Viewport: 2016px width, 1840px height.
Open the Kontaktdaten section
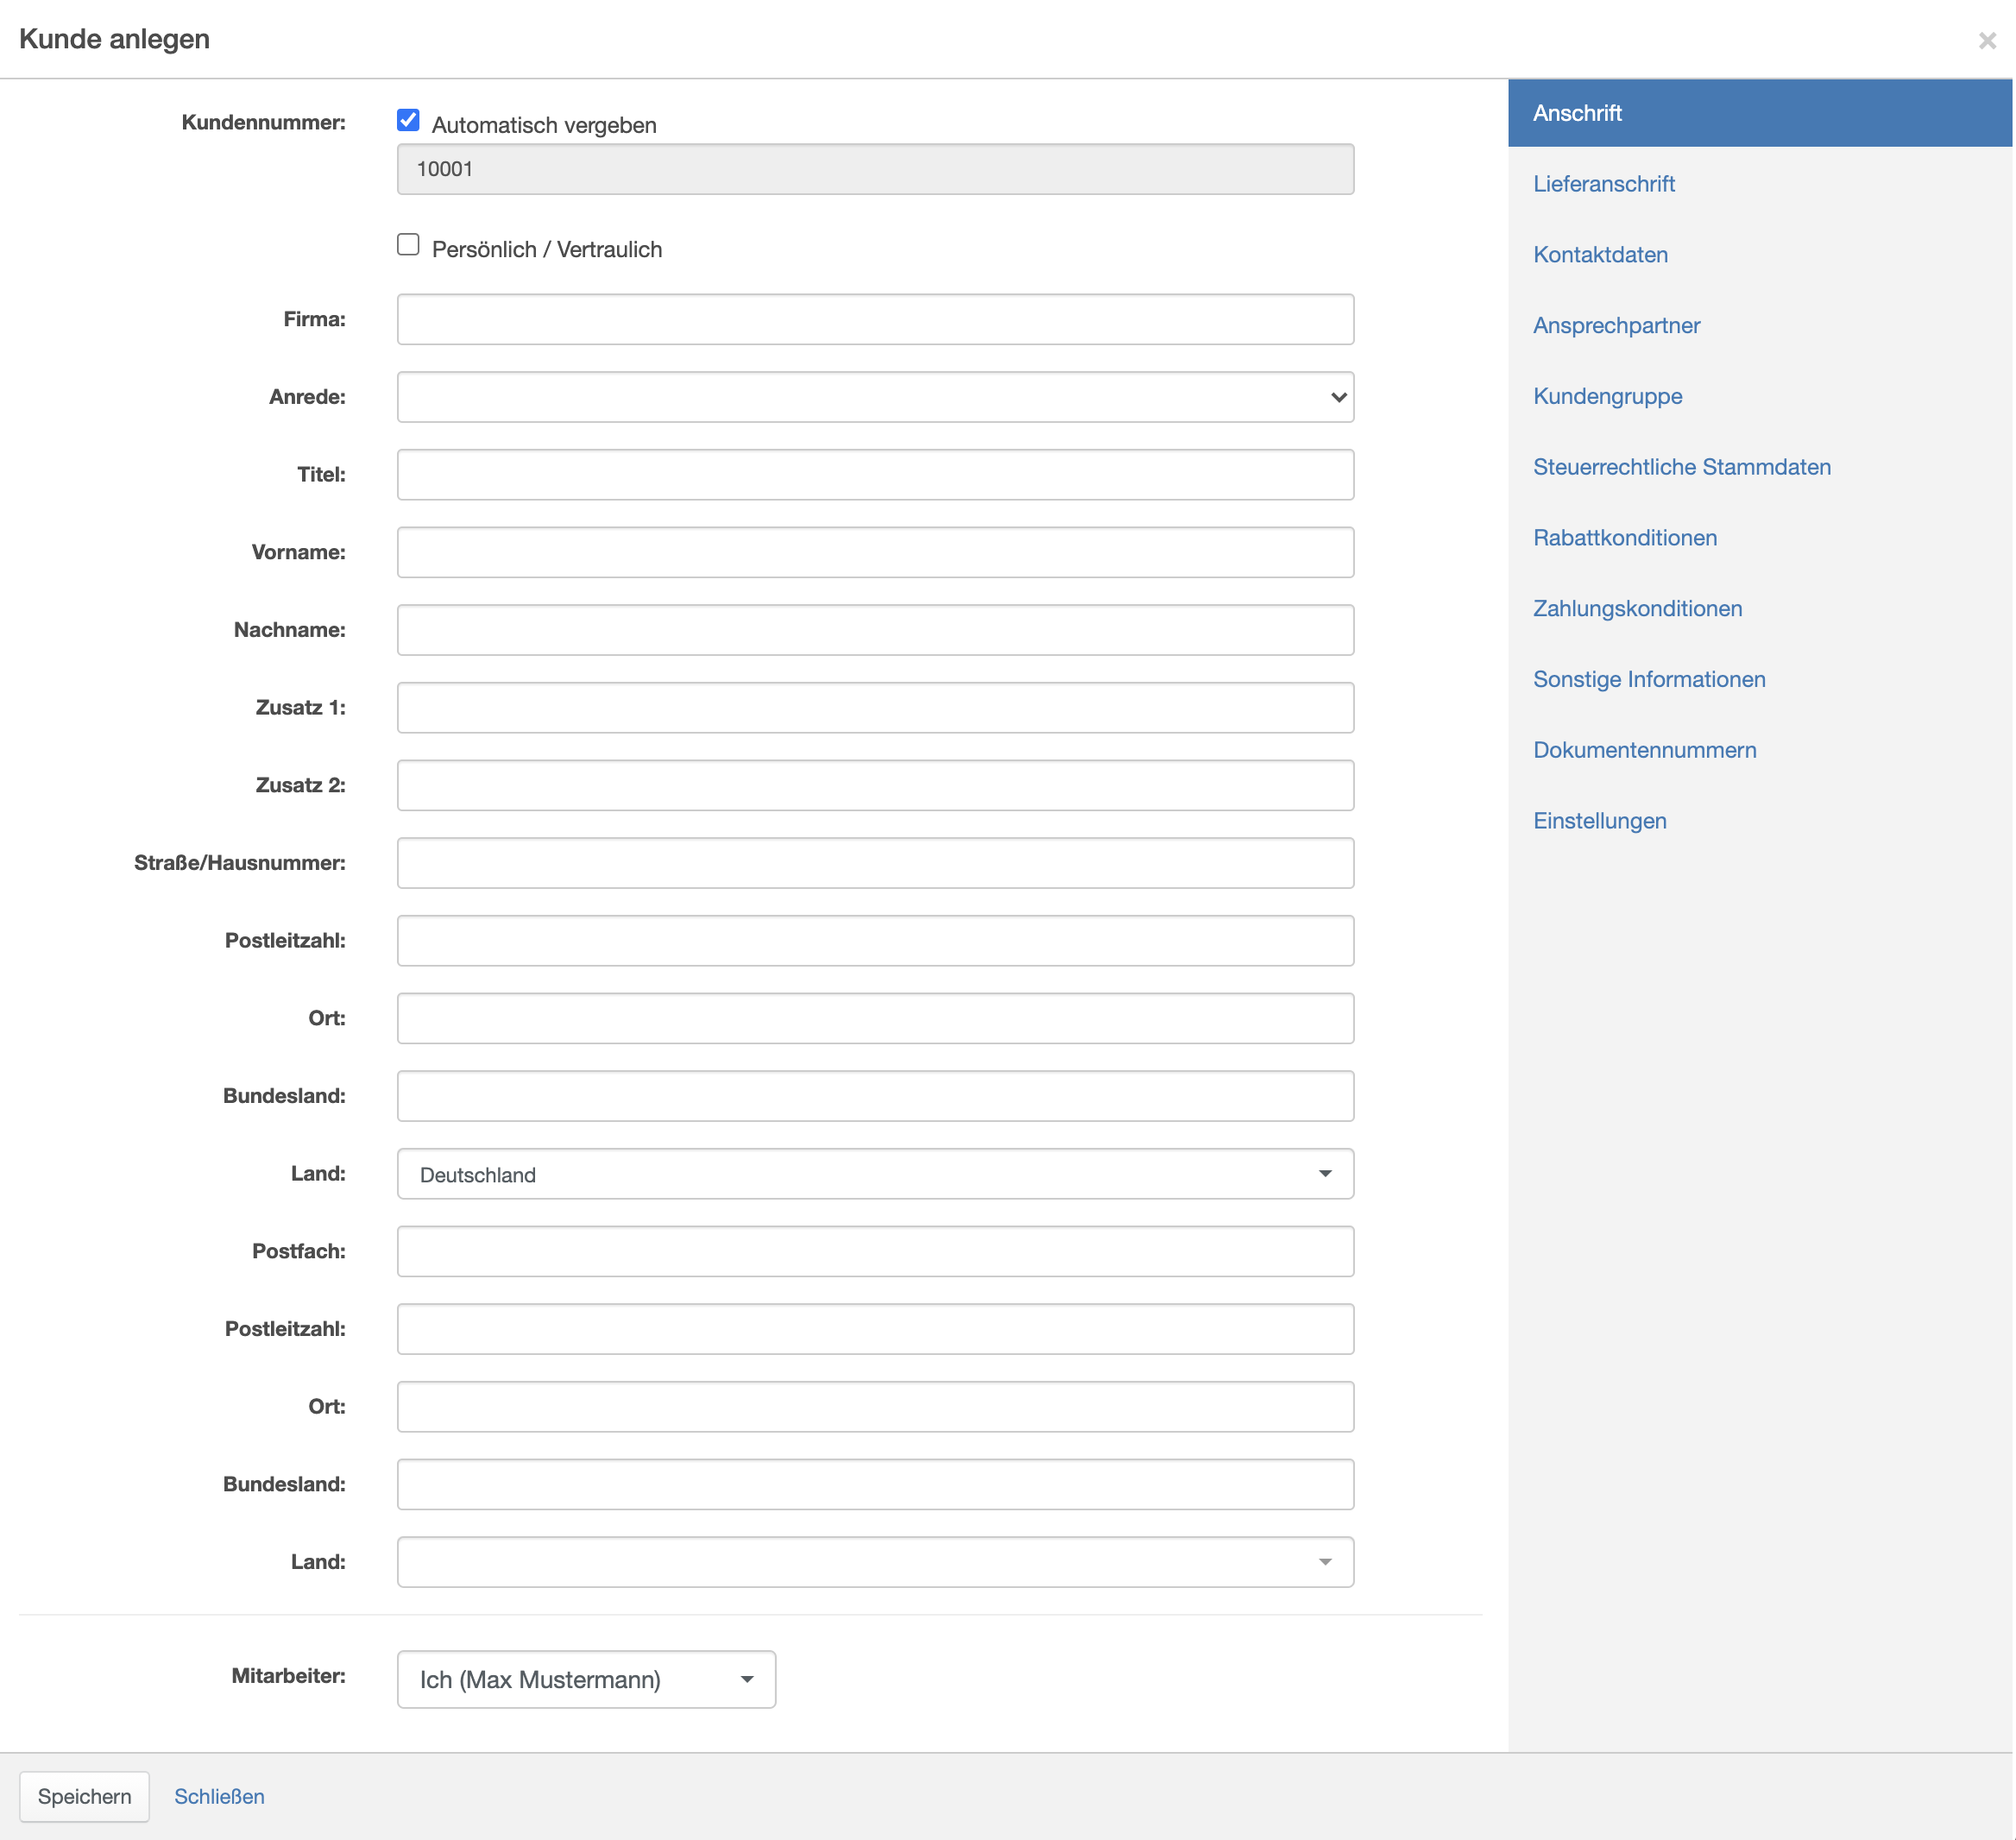[x=1600, y=255]
